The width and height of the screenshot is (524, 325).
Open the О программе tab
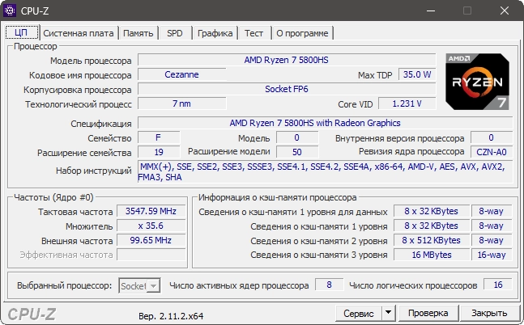click(x=302, y=33)
